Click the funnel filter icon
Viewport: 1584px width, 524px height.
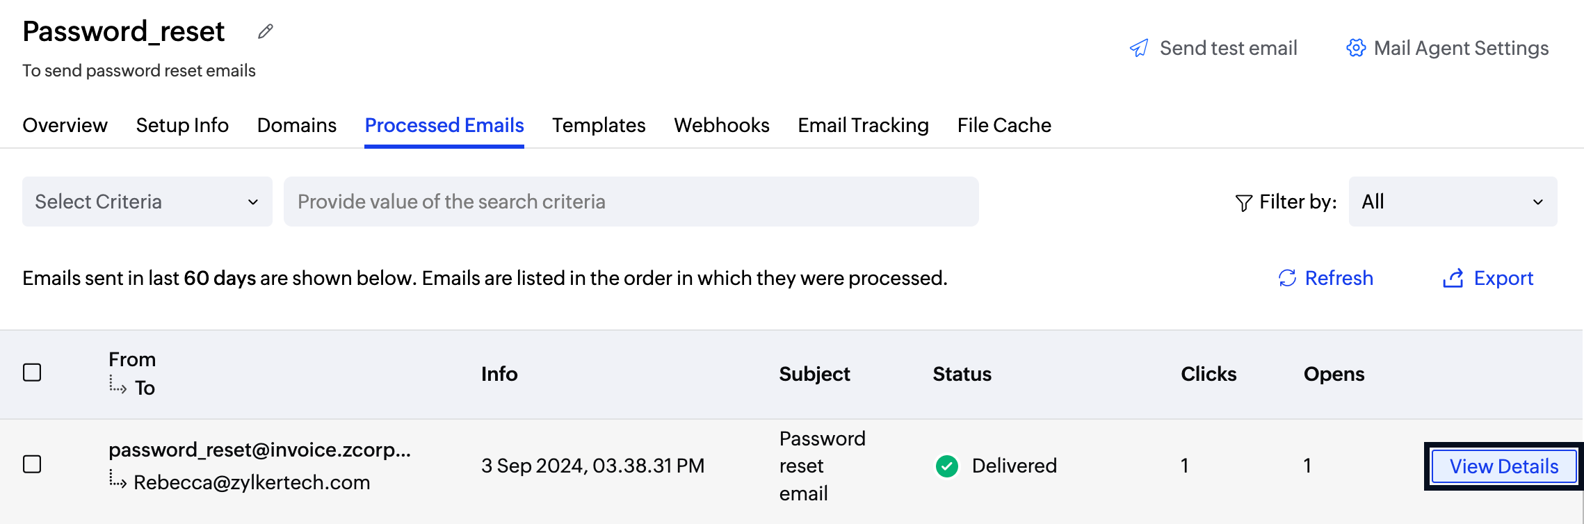1243,202
